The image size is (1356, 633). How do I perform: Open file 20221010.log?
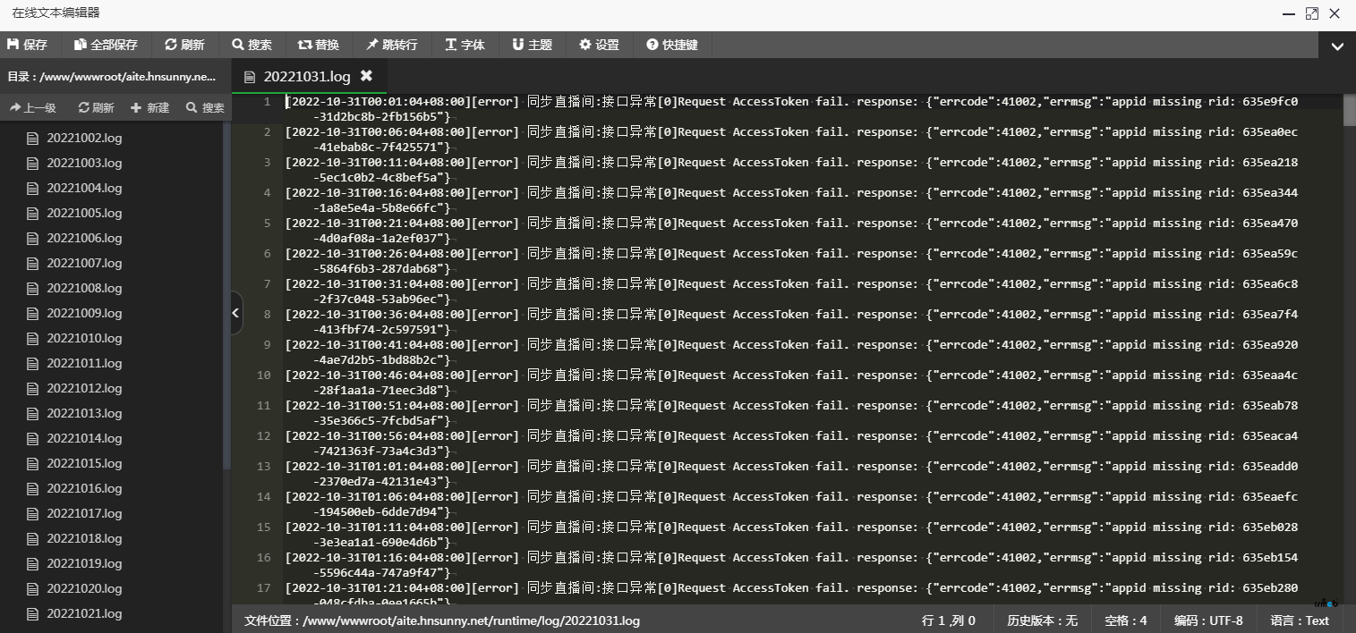coord(84,338)
